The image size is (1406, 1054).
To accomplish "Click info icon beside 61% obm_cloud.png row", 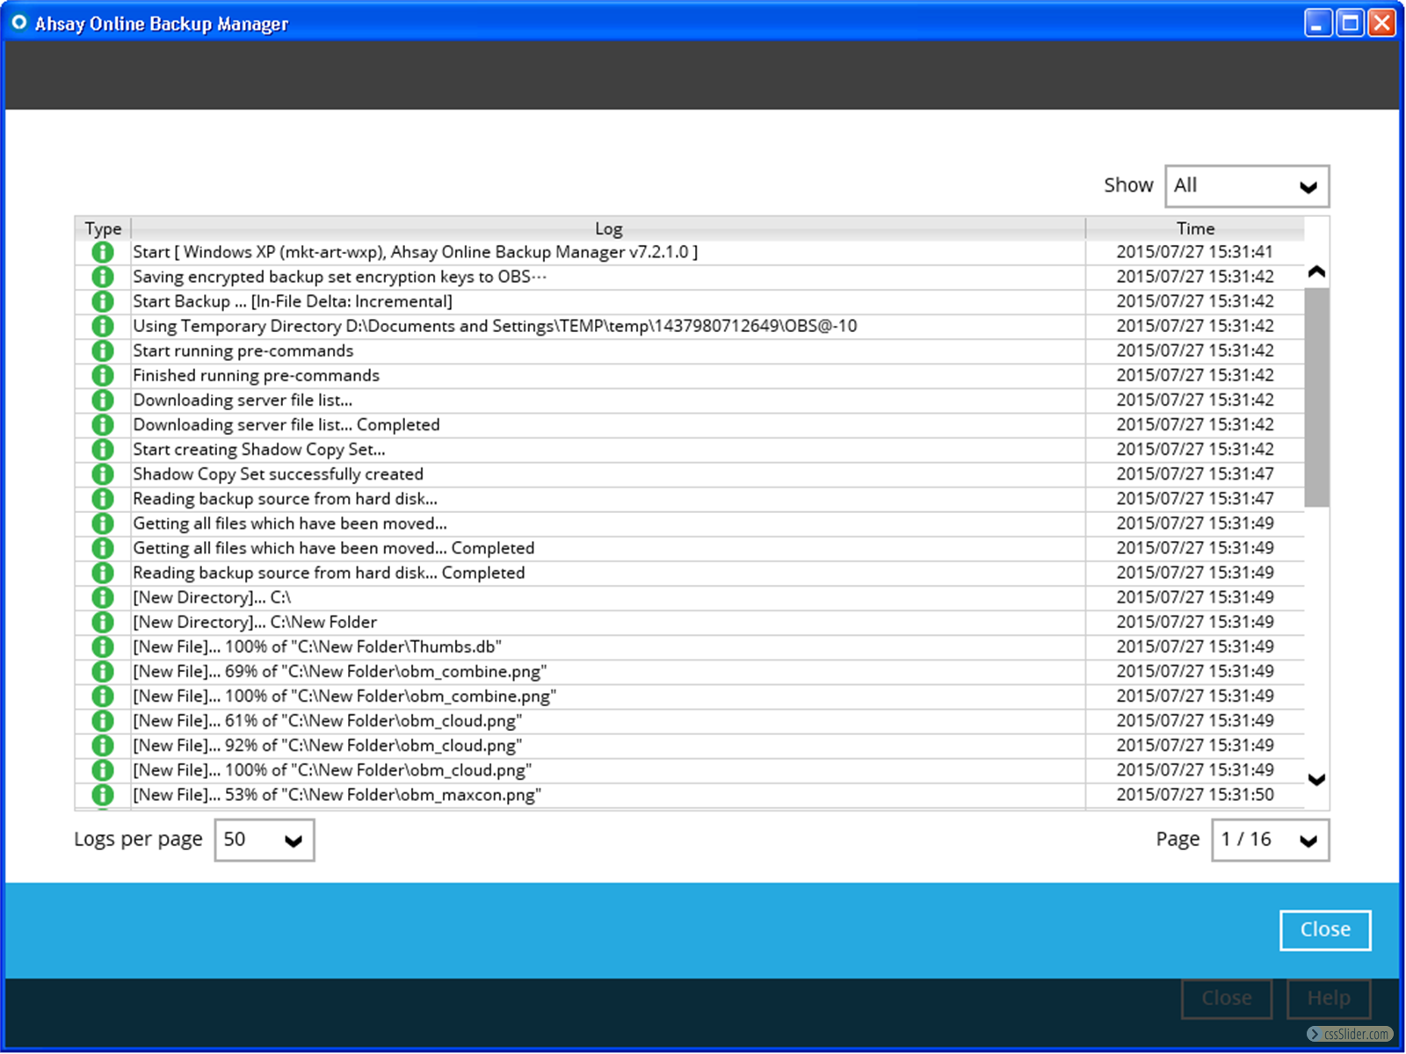I will click(x=103, y=720).
